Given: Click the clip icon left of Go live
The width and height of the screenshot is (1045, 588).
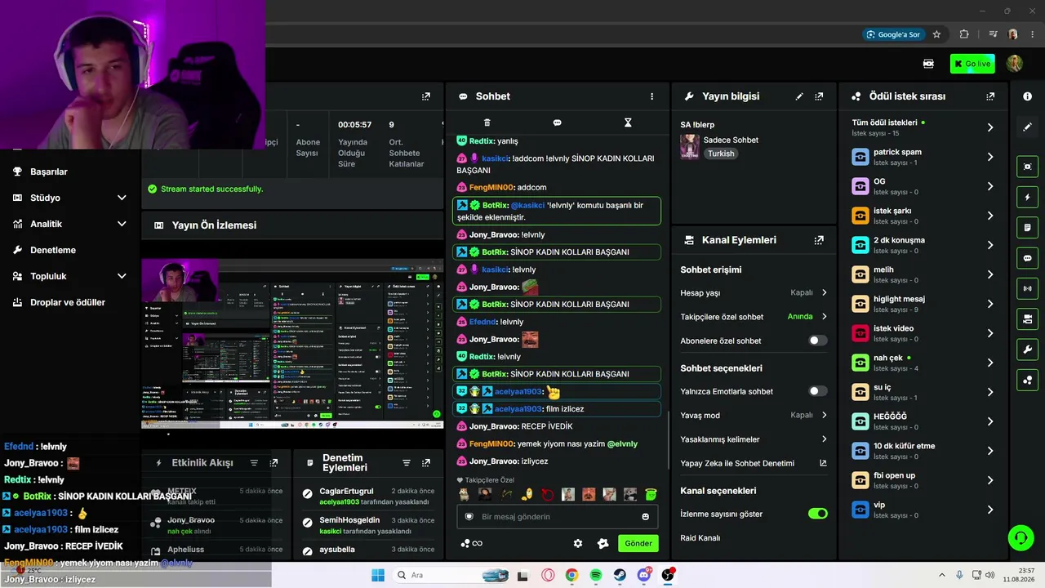Looking at the screenshot, I should point(928,64).
